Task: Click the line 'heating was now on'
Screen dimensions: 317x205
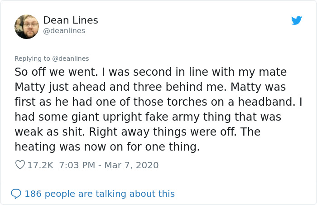Action: coord(107,147)
